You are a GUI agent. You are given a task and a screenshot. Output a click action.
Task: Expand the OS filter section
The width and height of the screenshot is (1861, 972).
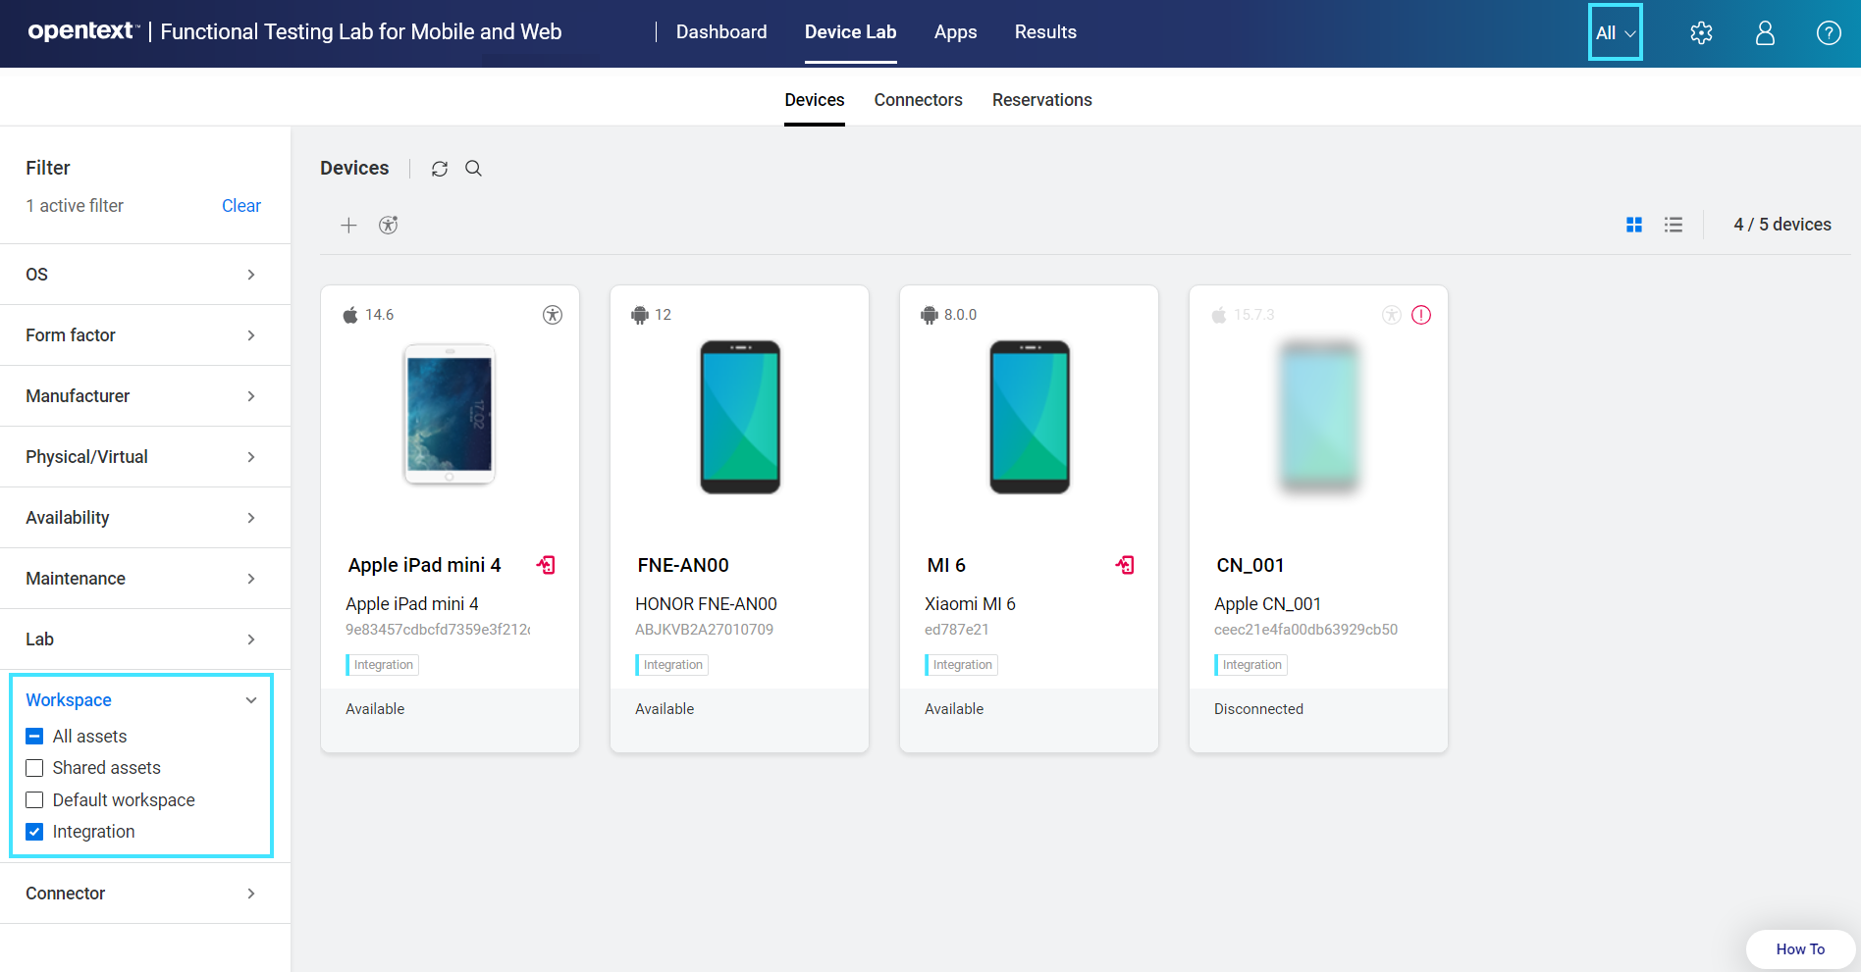click(144, 275)
